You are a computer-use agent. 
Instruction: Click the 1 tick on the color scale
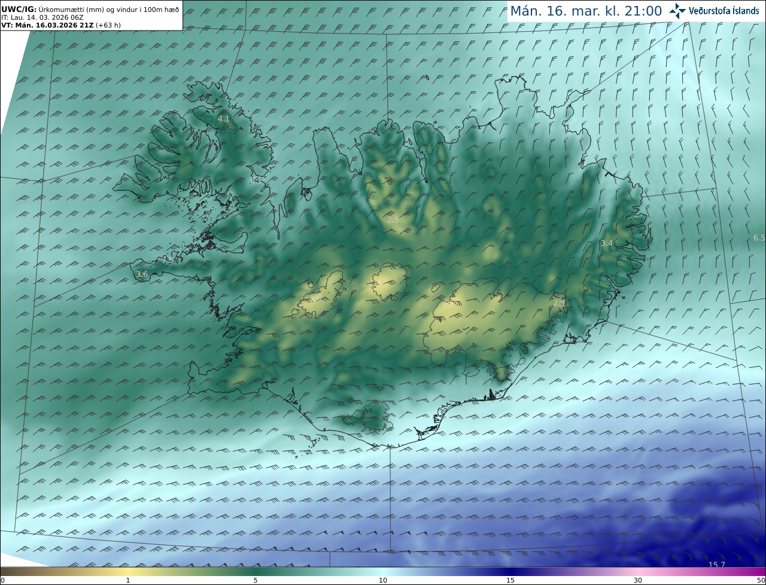[x=127, y=580]
